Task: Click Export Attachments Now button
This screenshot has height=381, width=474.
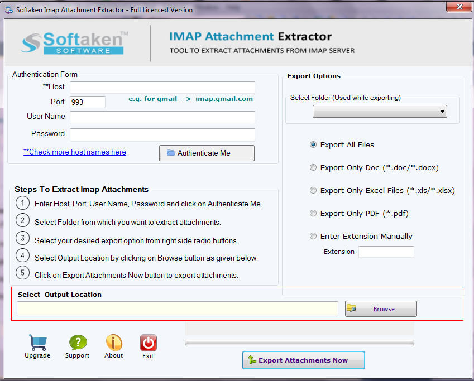Action: click(x=304, y=360)
